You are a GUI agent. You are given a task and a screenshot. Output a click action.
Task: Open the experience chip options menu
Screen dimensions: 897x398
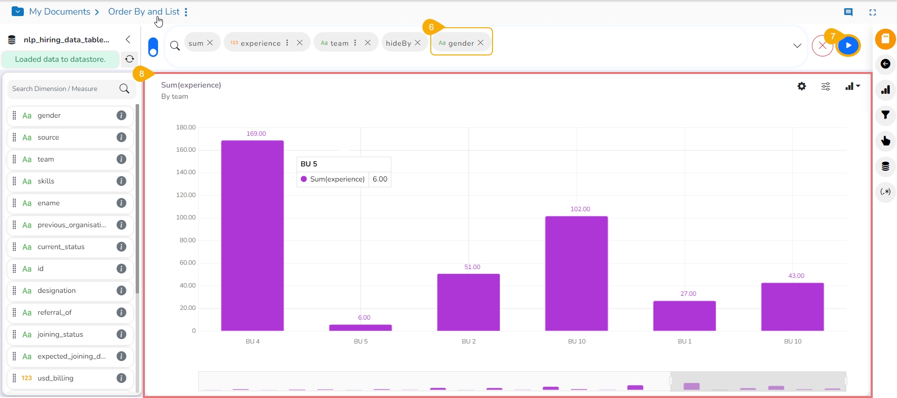287,43
